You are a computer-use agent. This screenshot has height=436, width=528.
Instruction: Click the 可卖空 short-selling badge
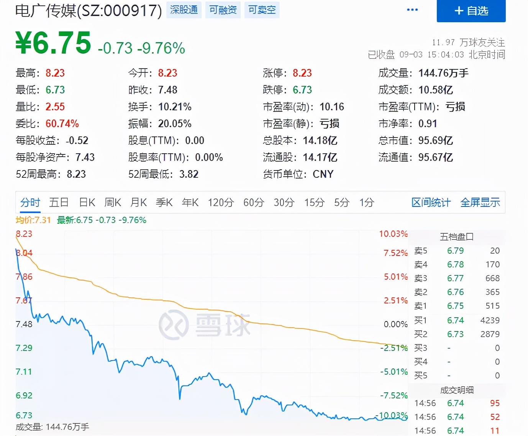(262, 10)
